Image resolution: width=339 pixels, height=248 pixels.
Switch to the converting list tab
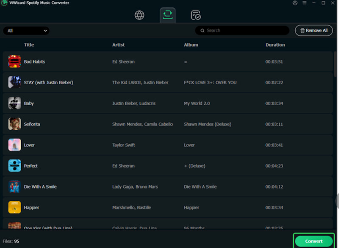(x=167, y=15)
